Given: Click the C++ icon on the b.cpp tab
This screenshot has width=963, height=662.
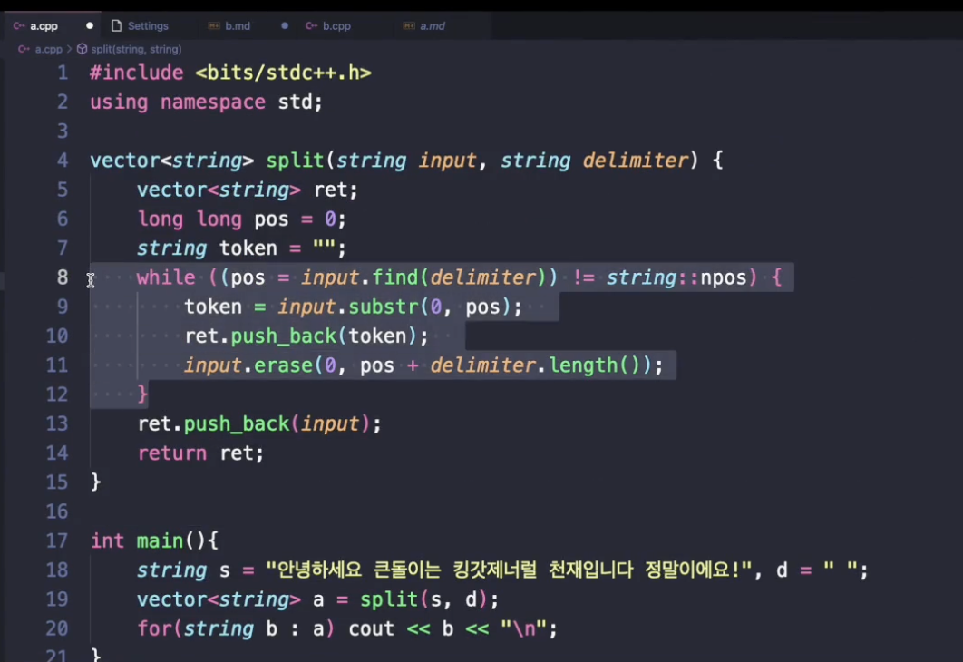Looking at the screenshot, I should click(311, 25).
